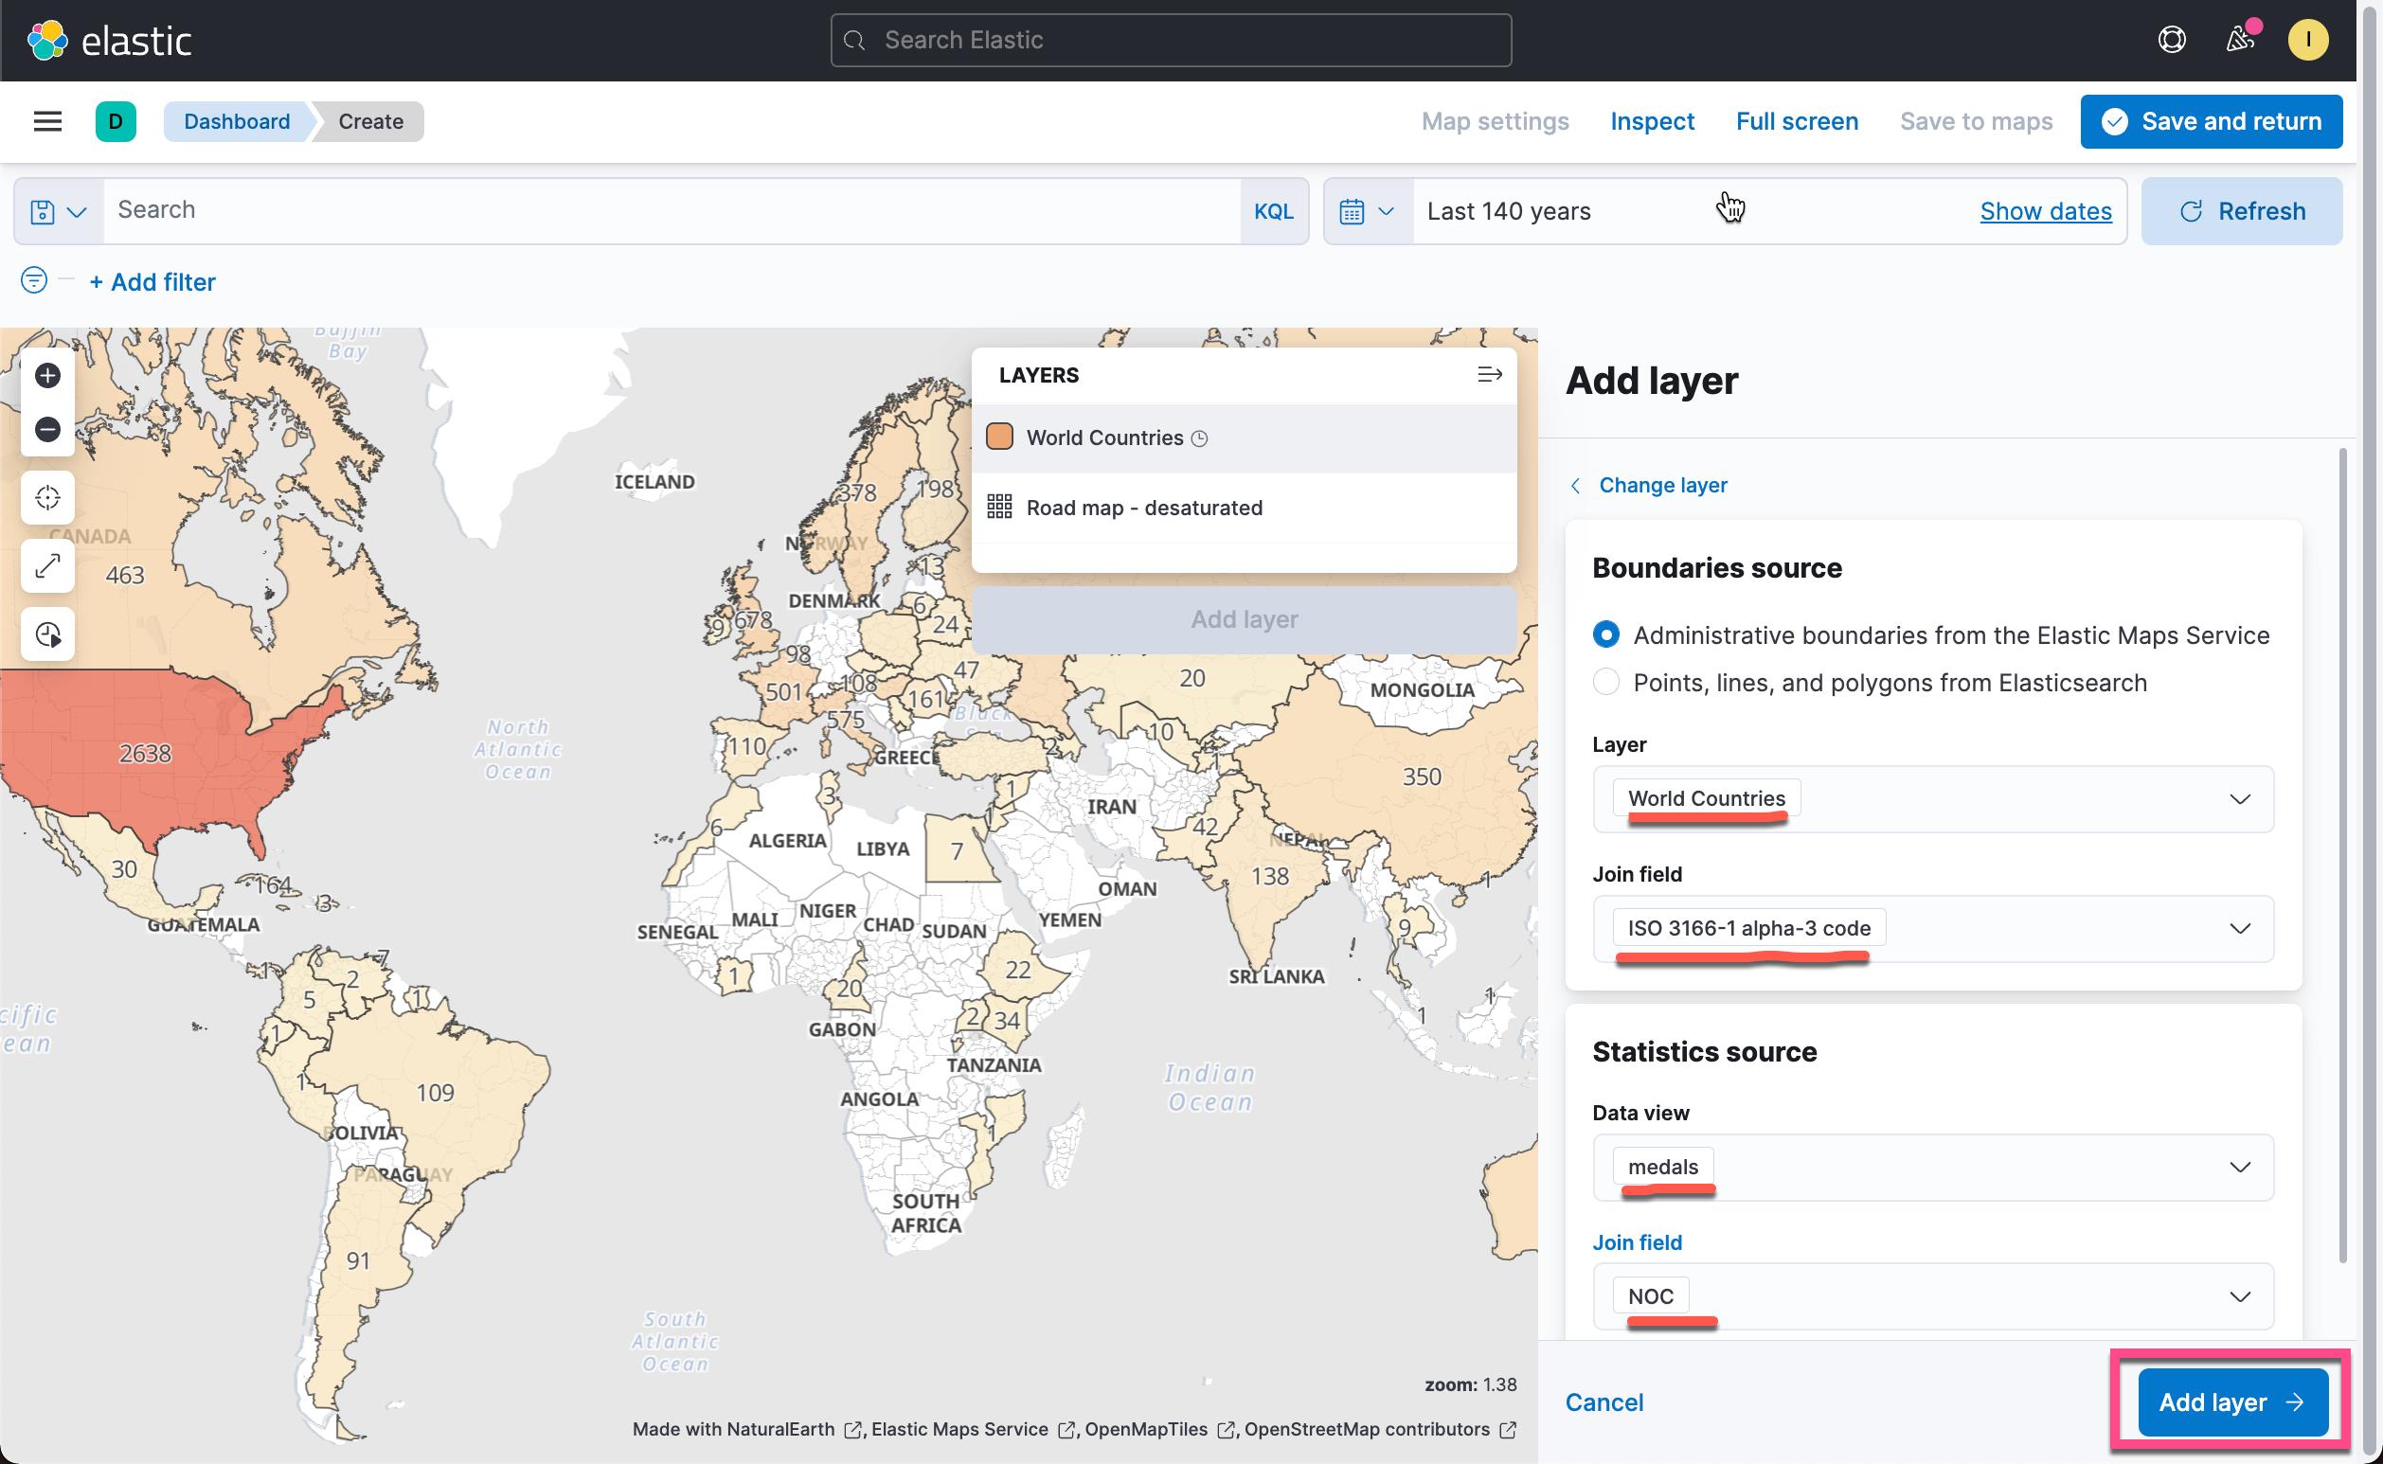Add a new filter
The image size is (2383, 1464).
(x=152, y=282)
